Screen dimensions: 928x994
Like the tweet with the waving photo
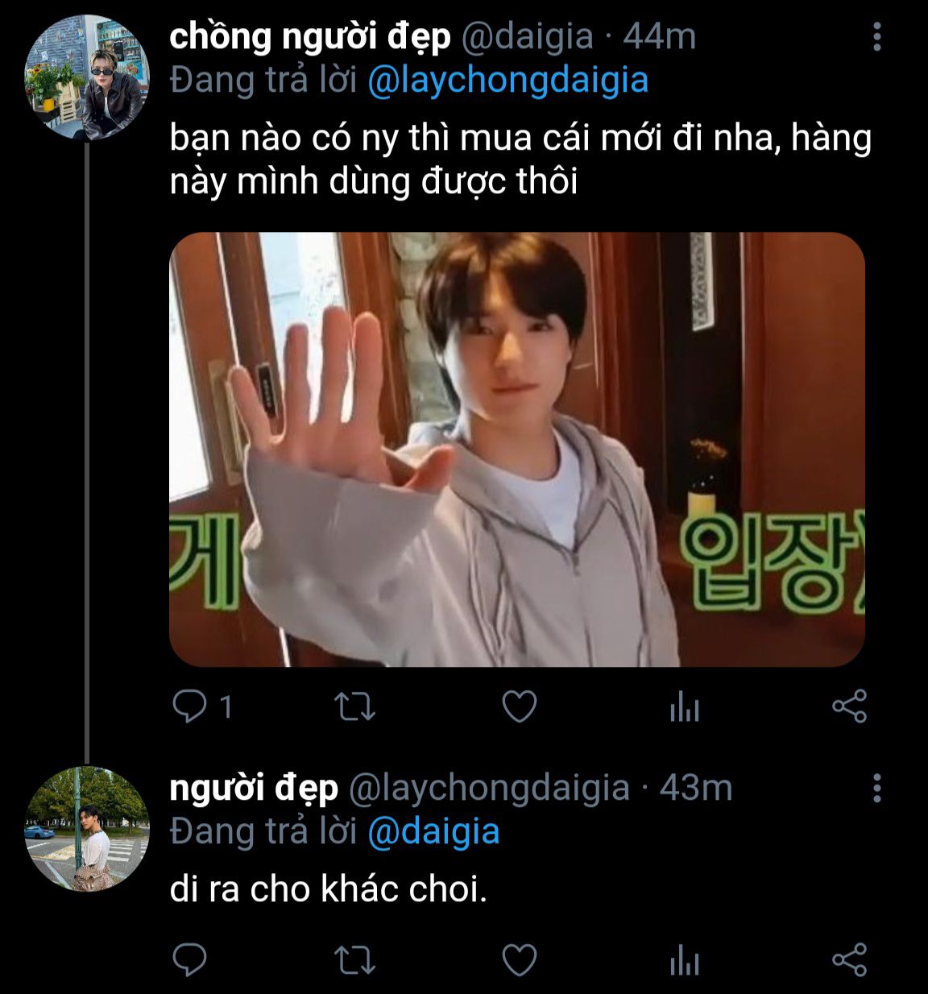coord(519,707)
